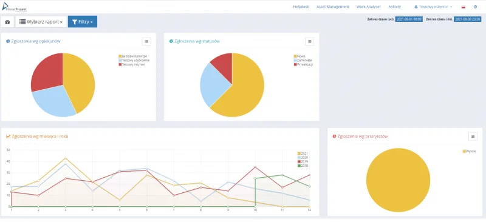Click the 2021 peak point at month 3
The image size is (486, 222).
tap(66, 158)
